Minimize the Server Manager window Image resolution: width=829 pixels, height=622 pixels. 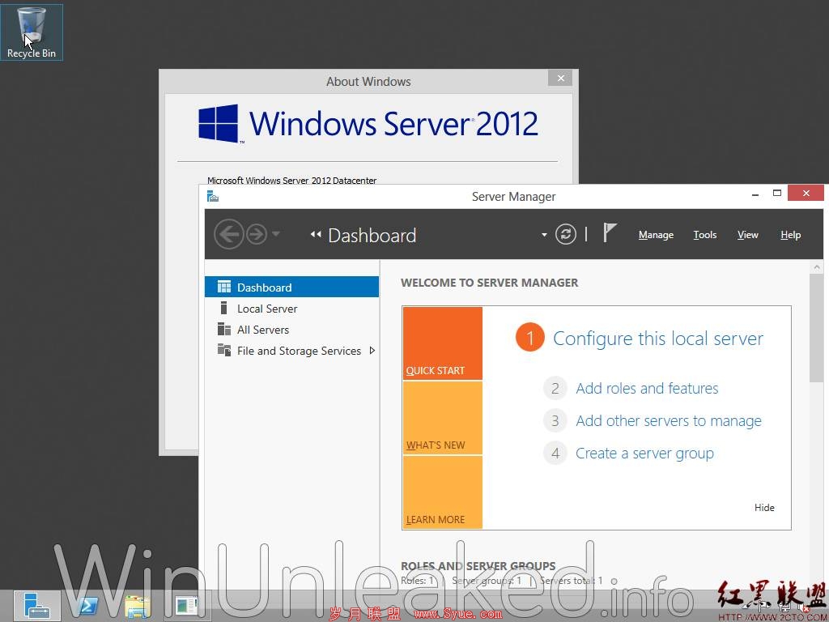(755, 194)
